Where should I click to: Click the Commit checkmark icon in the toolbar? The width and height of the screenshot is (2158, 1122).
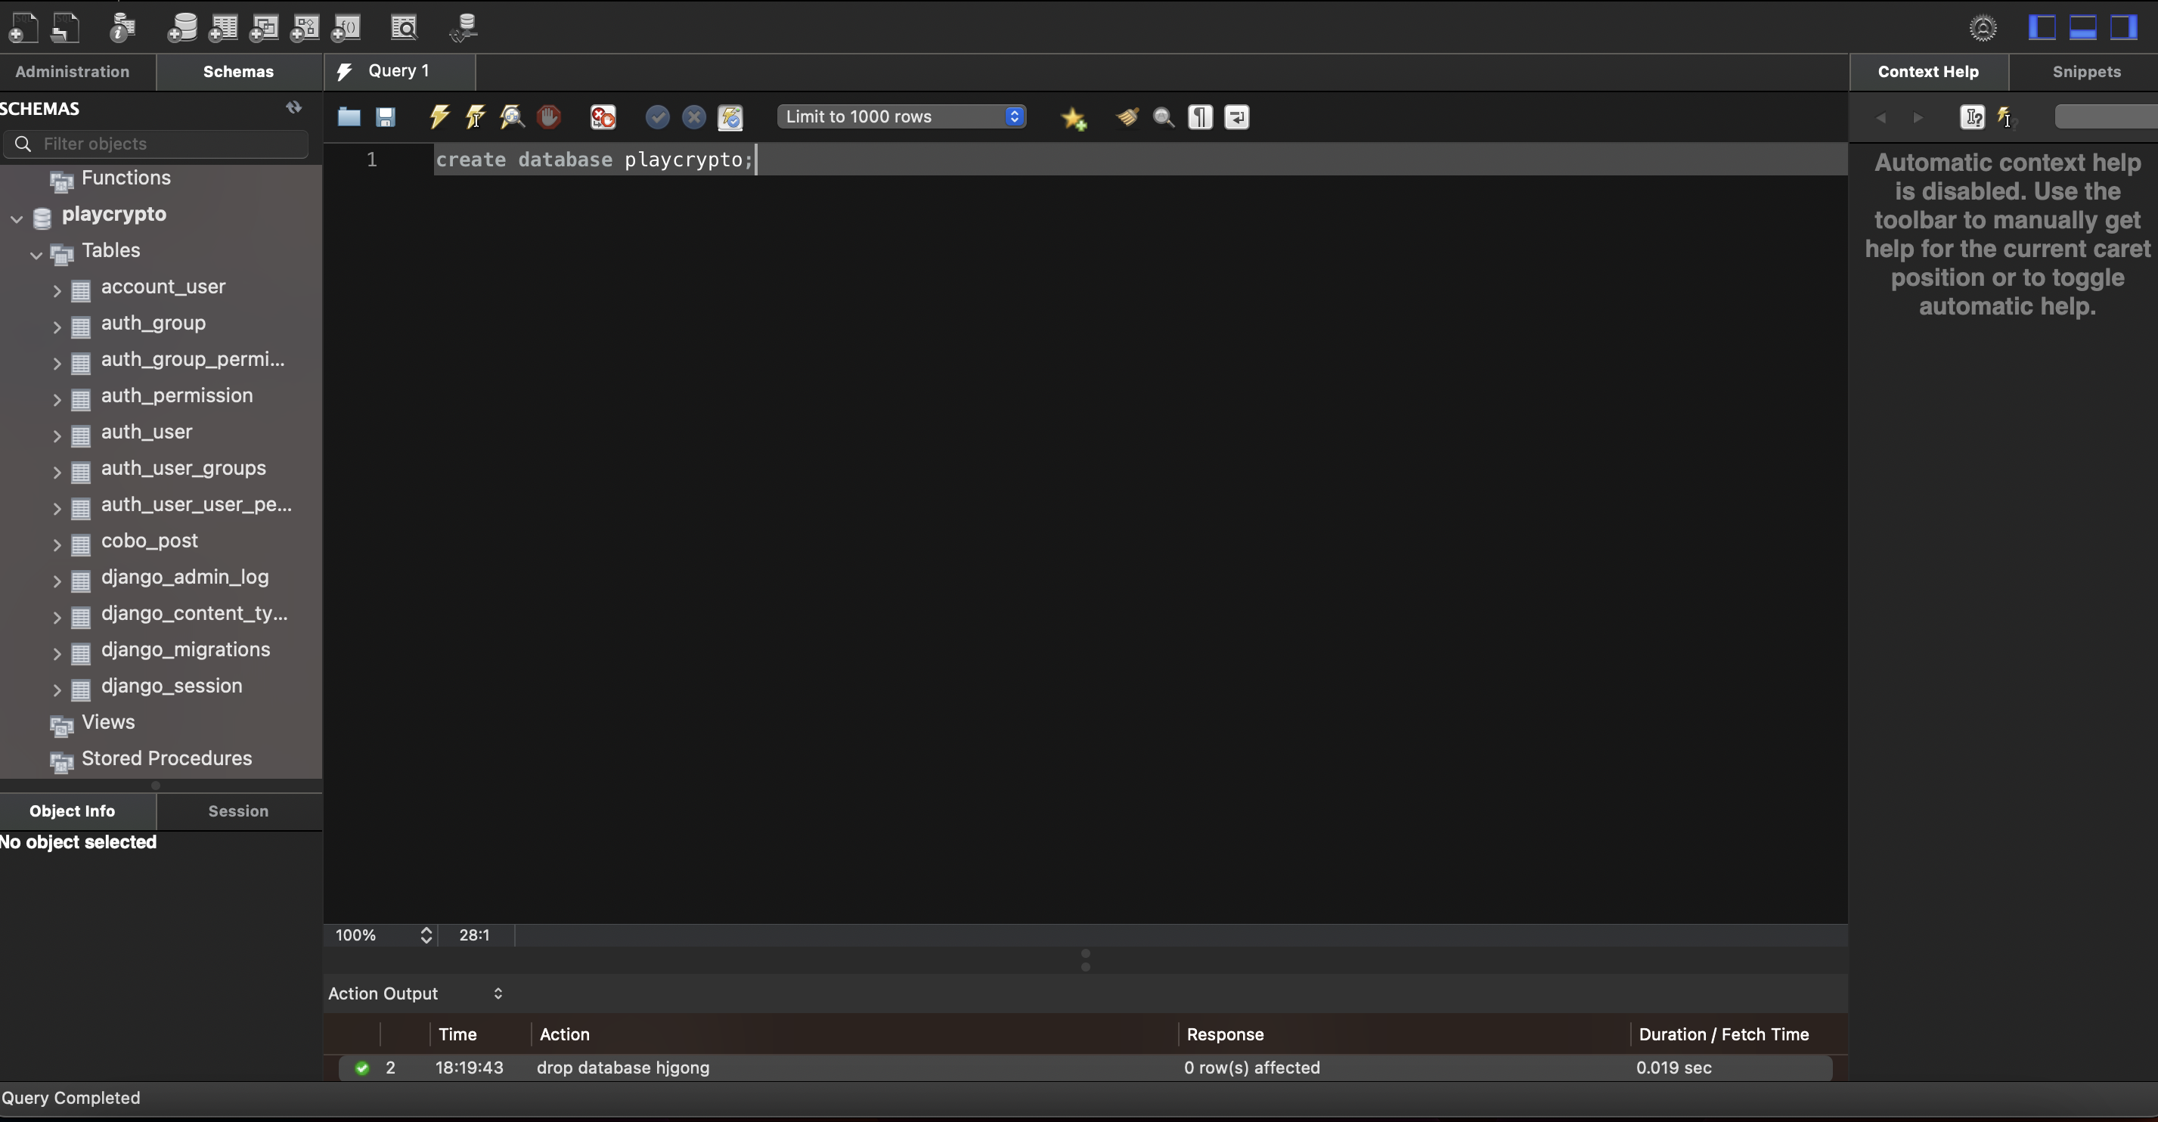[x=658, y=116]
